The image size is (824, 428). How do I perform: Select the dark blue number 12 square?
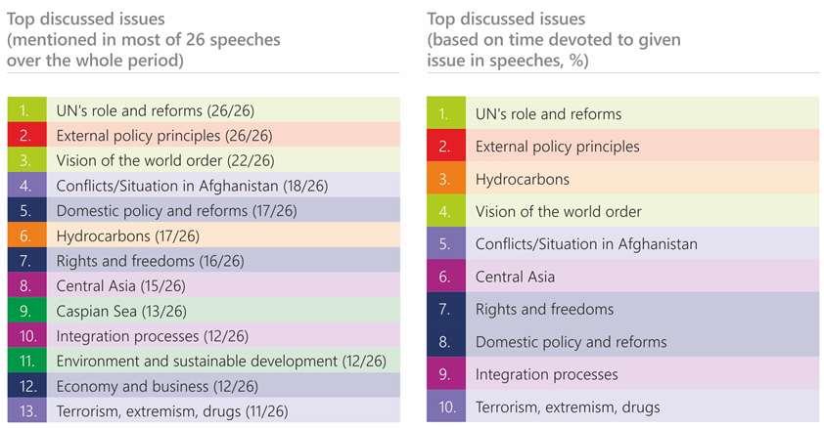coord(26,386)
